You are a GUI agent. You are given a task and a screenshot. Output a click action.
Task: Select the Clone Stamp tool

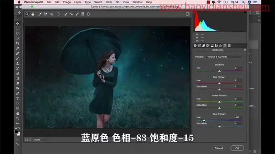coord(18,63)
